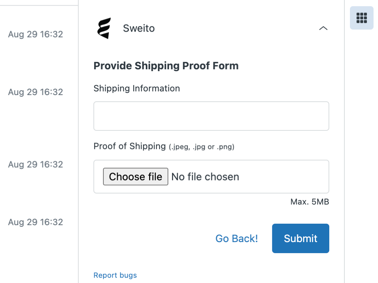Click the No file chosen text
This screenshot has height=283, width=378.
[205, 177]
